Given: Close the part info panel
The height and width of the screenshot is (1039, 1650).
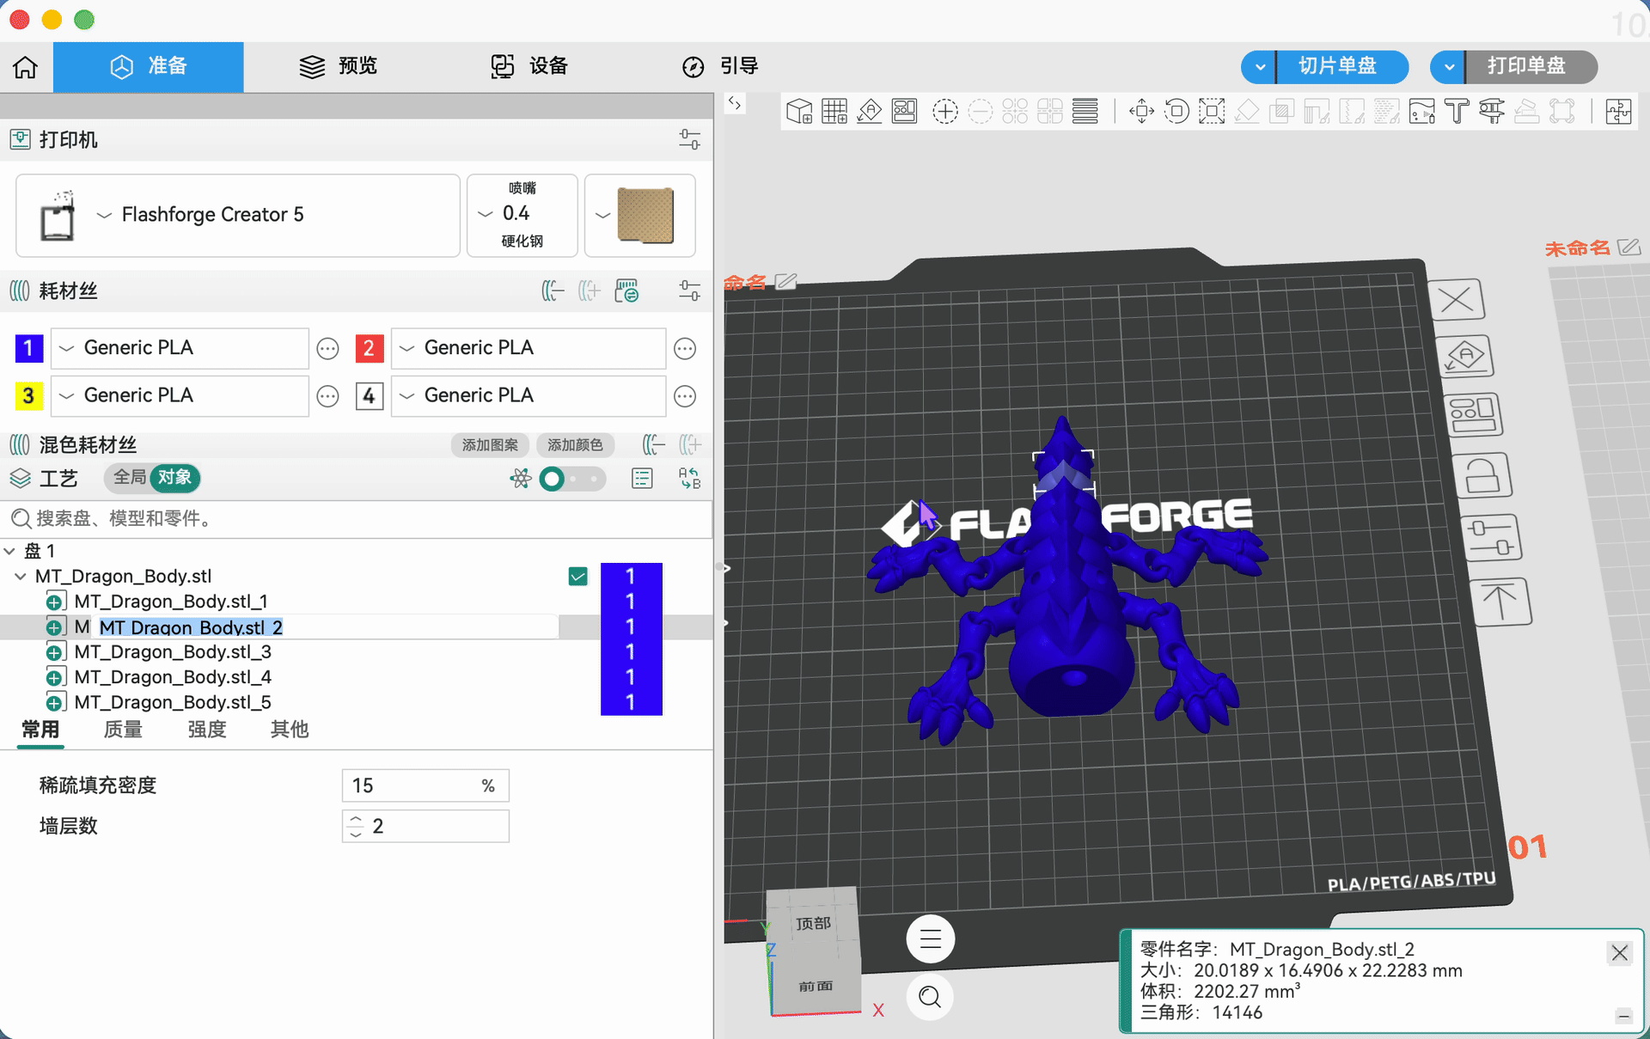Looking at the screenshot, I should pos(1619,952).
